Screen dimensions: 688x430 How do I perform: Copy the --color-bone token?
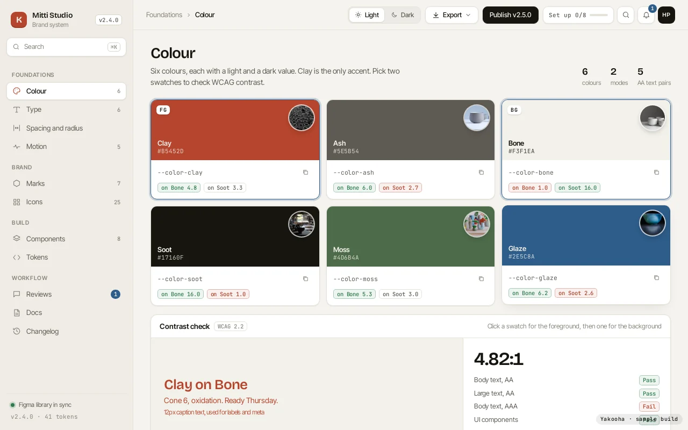[x=656, y=173]
